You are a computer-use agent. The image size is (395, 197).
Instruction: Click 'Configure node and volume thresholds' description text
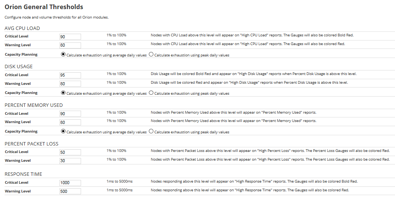click(56, 17)
